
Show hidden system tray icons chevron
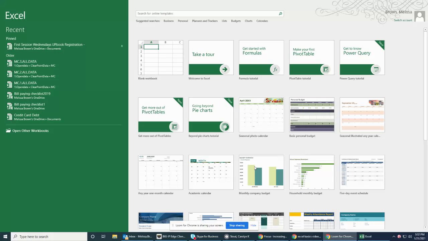coord(394,237)
